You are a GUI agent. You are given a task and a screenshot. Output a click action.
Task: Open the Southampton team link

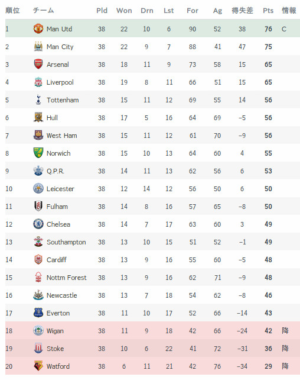click(x=66, y=242)
